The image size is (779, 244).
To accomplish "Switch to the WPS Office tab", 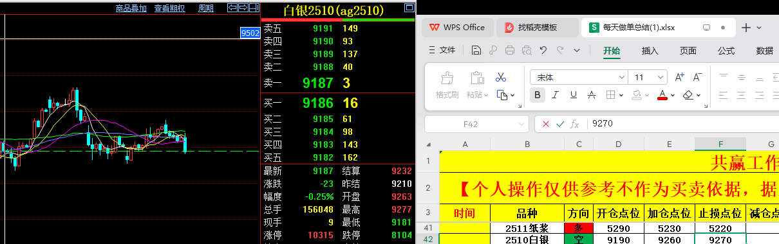I will coord(458,28).
